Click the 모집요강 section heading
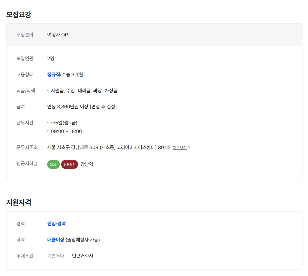The height and width of the screenshot is (276, 308). click(x=19, y=15)
